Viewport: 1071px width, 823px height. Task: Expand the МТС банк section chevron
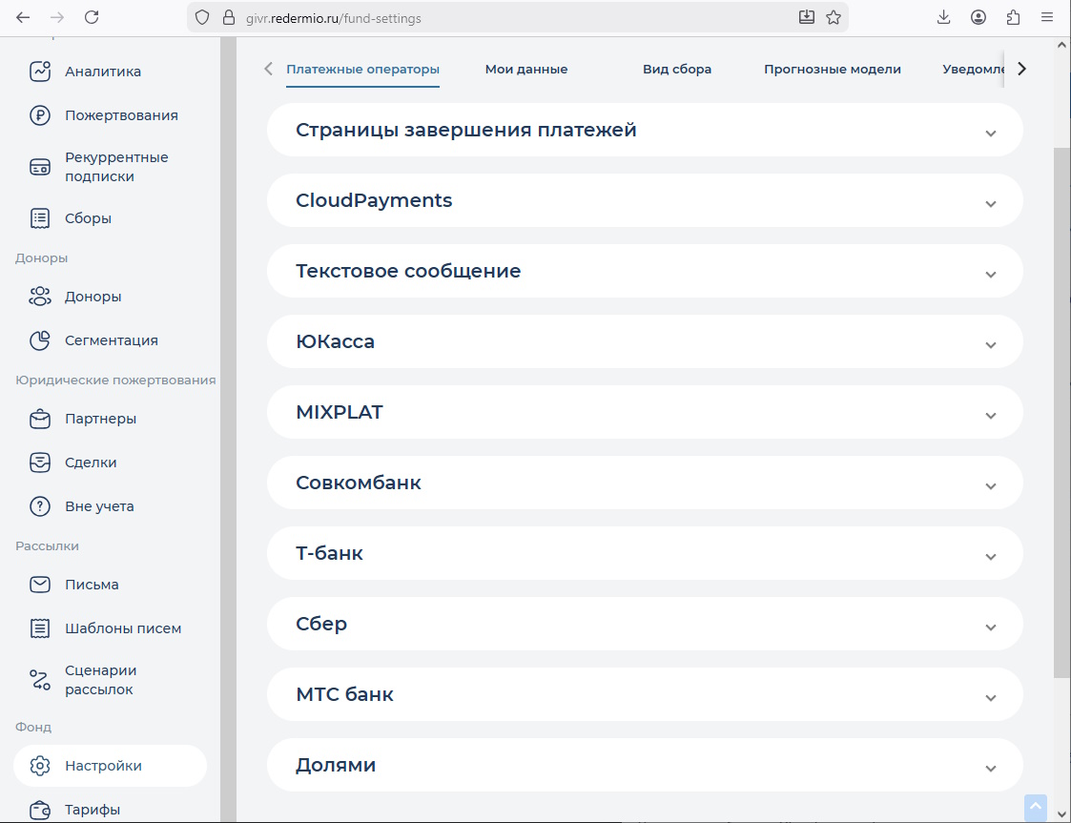(x=990, y=698)
